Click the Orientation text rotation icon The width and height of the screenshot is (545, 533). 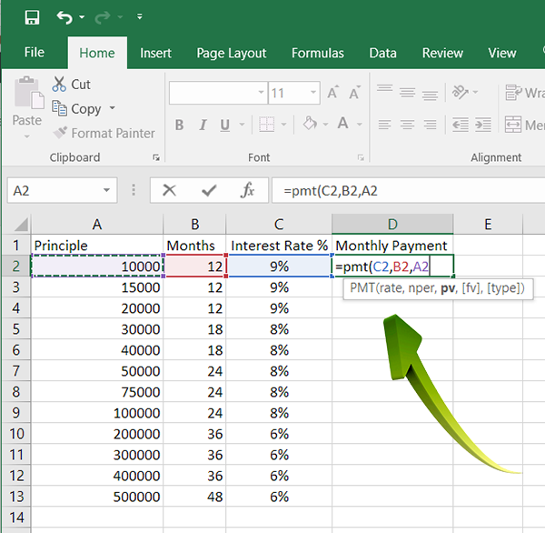coord(461,92)
